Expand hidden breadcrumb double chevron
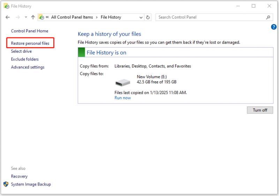 (47, 17)
